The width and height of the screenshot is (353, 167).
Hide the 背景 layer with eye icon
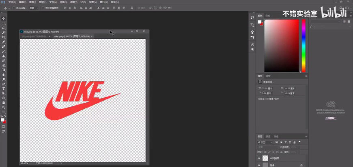coord(259,165)
